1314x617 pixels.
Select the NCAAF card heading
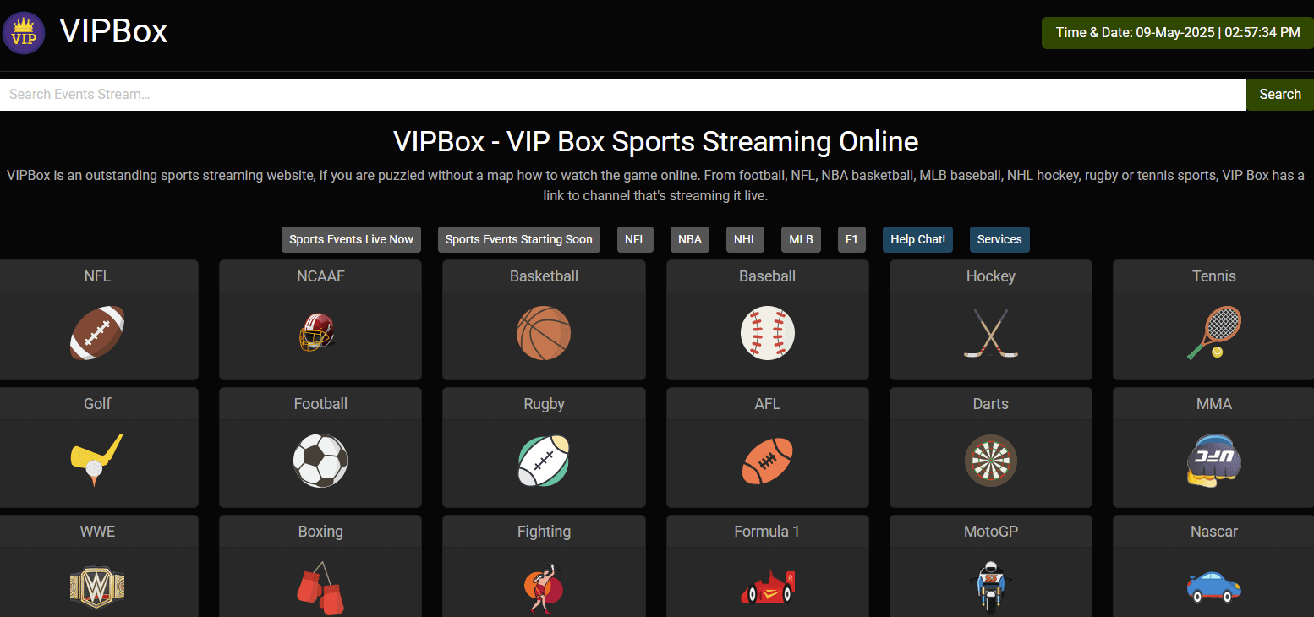(x=320, y=276)
